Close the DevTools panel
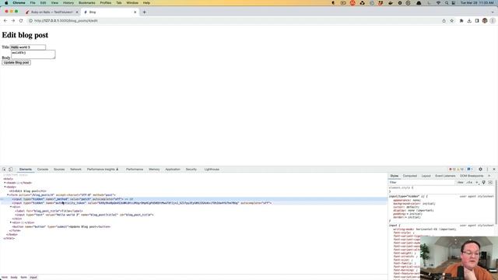Viewport: 498px width, 280px height. 494,170
